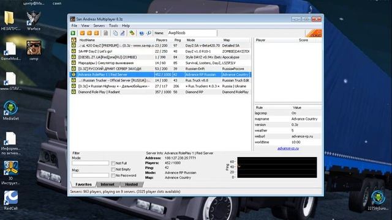
Task: Click the Copy Server Info pages icon
Action: [x=115, y=33]
